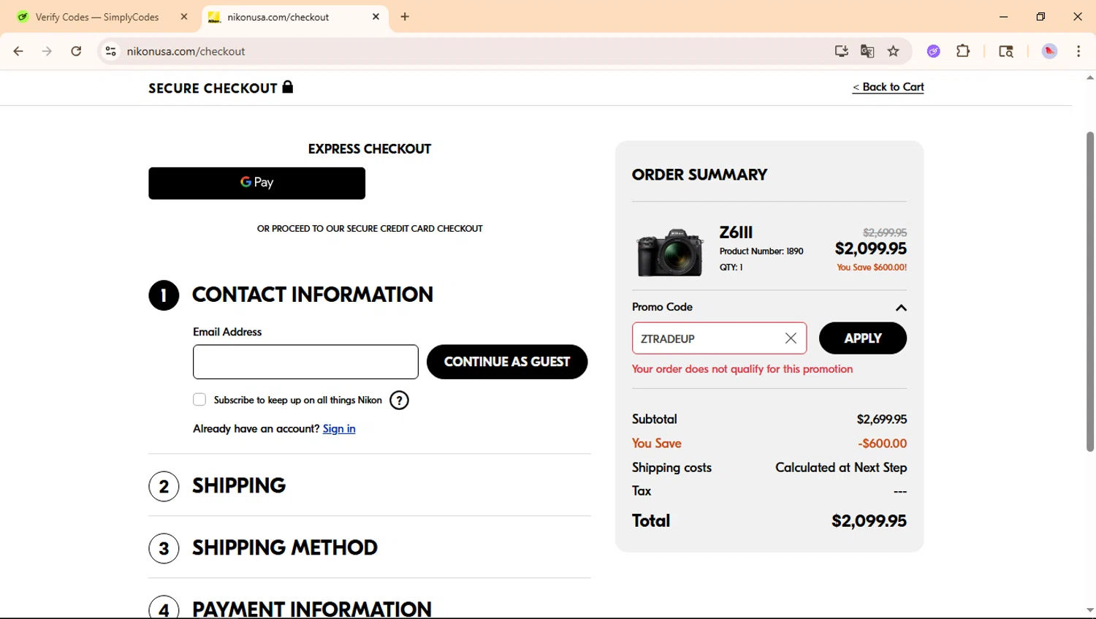This screenshot has width=1096, height=619.
Task: Pay with the Google Pay button
Action: [256, 183]
